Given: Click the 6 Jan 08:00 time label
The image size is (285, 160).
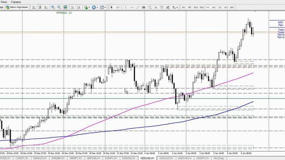Looking at the screenshot, I should (x=246, y=153).
